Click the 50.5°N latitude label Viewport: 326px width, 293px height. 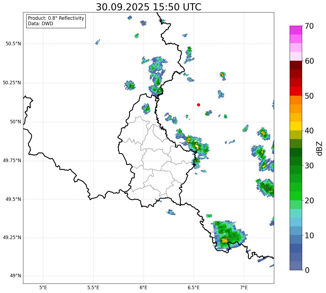[x=13, y=44]
